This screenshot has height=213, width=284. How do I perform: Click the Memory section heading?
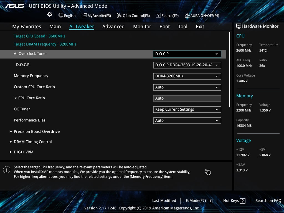click(245, 96)
